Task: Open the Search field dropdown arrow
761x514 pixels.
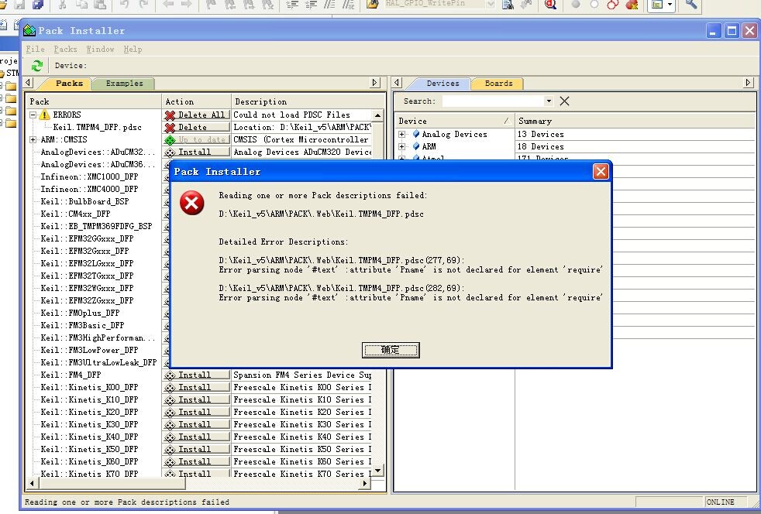Action: pos(549,101)
